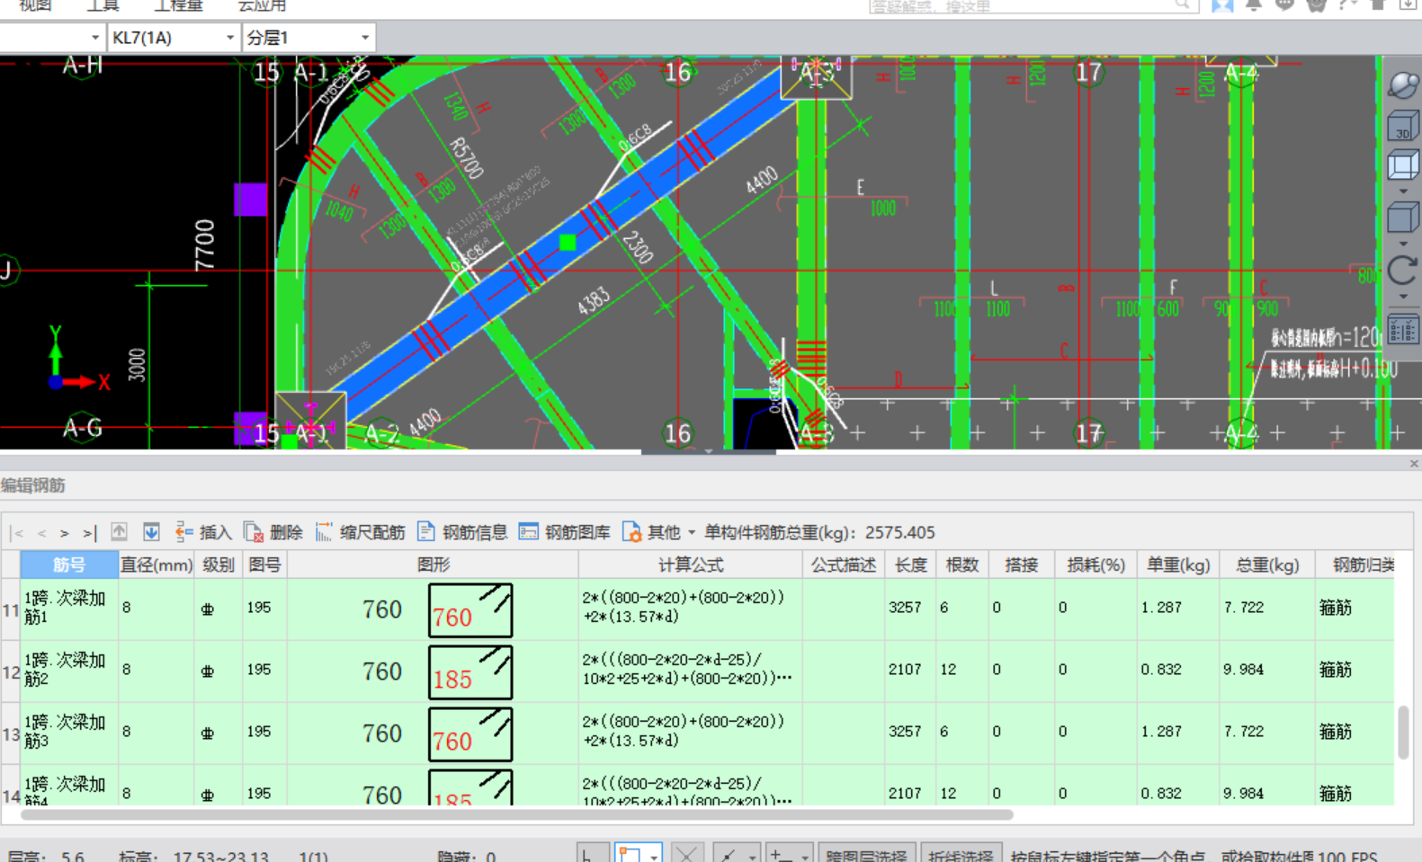The image size is (1422, 862).
Task: Click row 12 length value 2107
Action: click(904, 670)
